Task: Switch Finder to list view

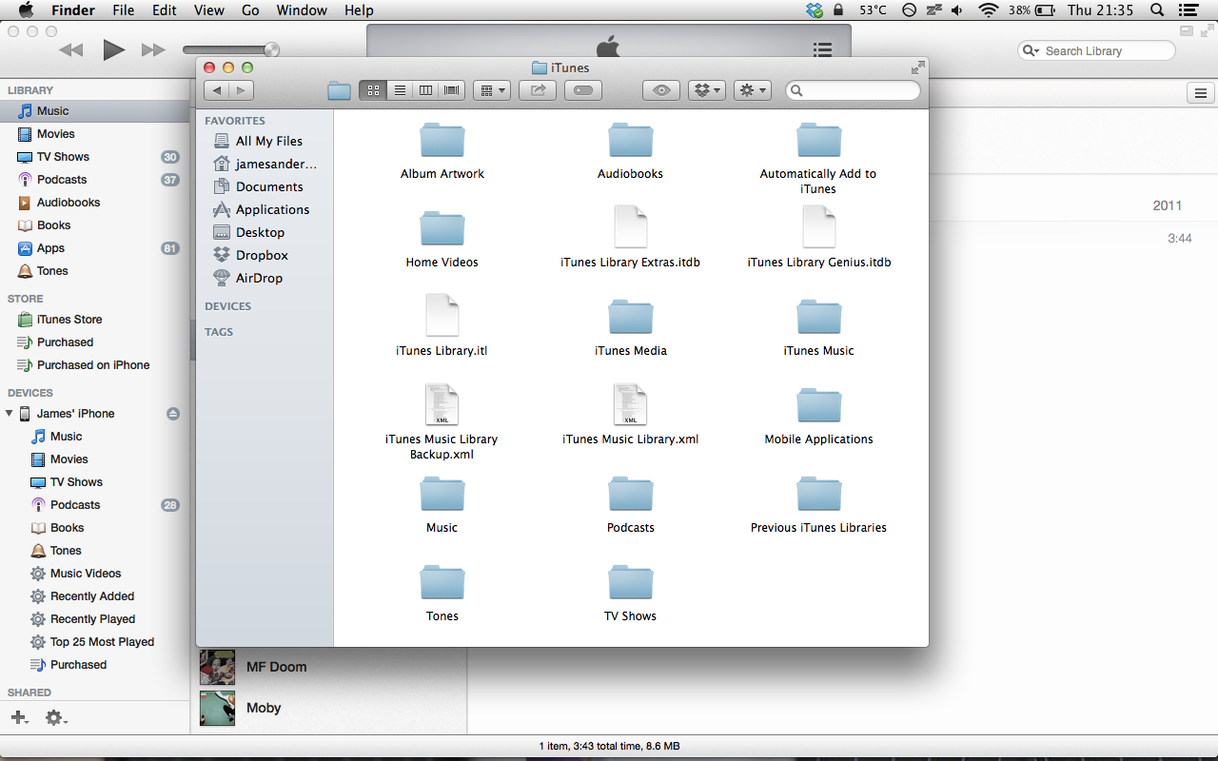Action: (400, 90)
